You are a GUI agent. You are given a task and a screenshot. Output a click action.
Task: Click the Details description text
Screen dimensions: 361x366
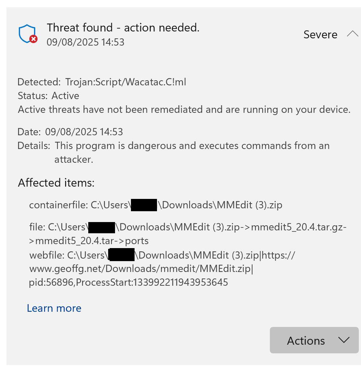coord(192,146)
